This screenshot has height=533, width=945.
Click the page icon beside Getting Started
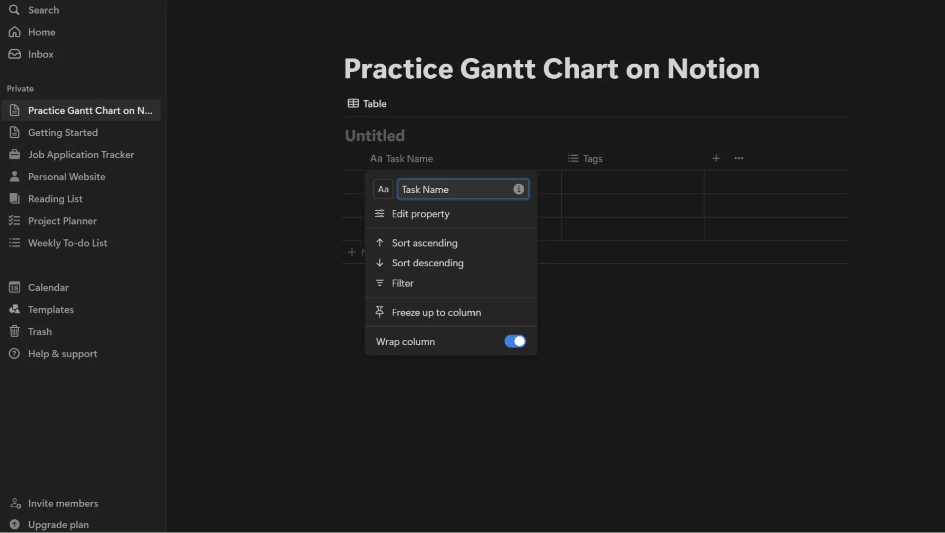(14, 133)
